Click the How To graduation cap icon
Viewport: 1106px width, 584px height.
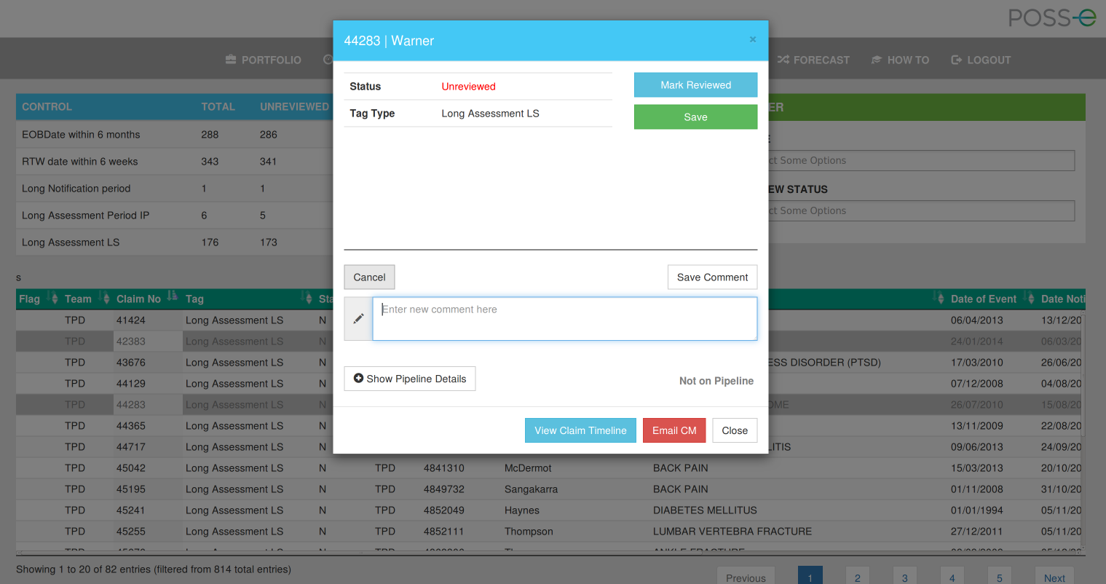point(877,60)
